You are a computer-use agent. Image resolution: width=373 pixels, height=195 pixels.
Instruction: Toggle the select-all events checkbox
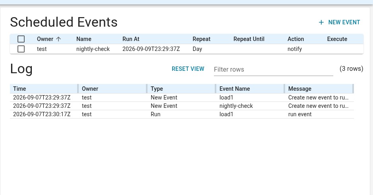click(21, 39)
